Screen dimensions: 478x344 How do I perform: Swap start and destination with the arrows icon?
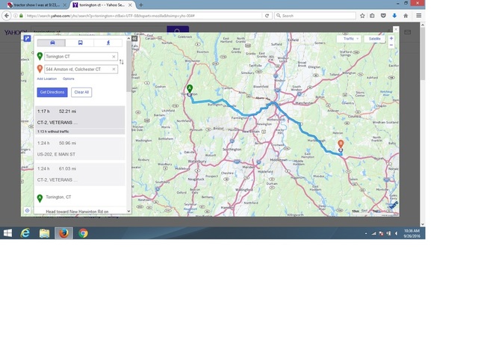tap(122, 62)
